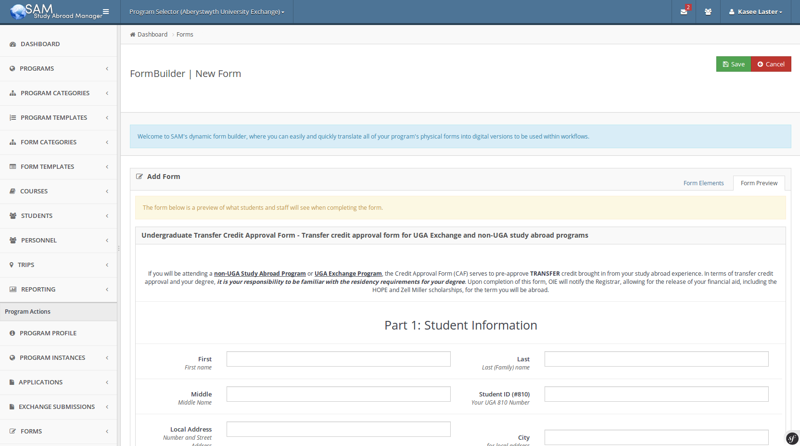This screenshot has height=446, width=800.
Task: Click the Last (Family) name input field
Action: [657, 359]
